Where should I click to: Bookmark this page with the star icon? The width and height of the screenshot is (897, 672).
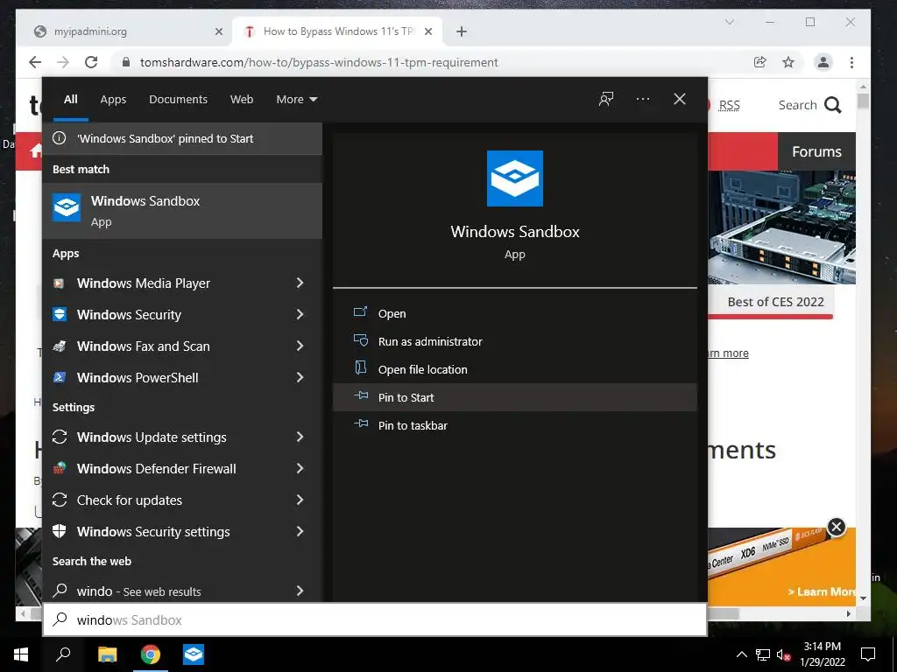788,62
